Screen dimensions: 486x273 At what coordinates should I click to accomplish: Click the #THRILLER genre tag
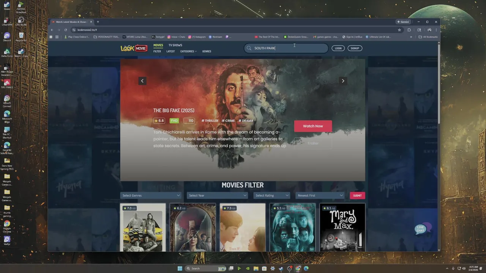pos(210,121)
